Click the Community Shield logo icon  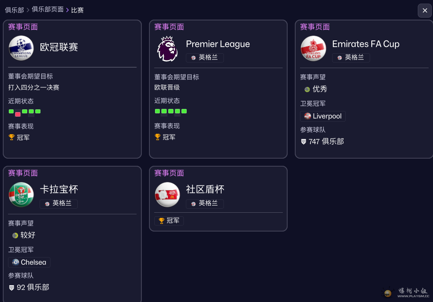[167, 195]
